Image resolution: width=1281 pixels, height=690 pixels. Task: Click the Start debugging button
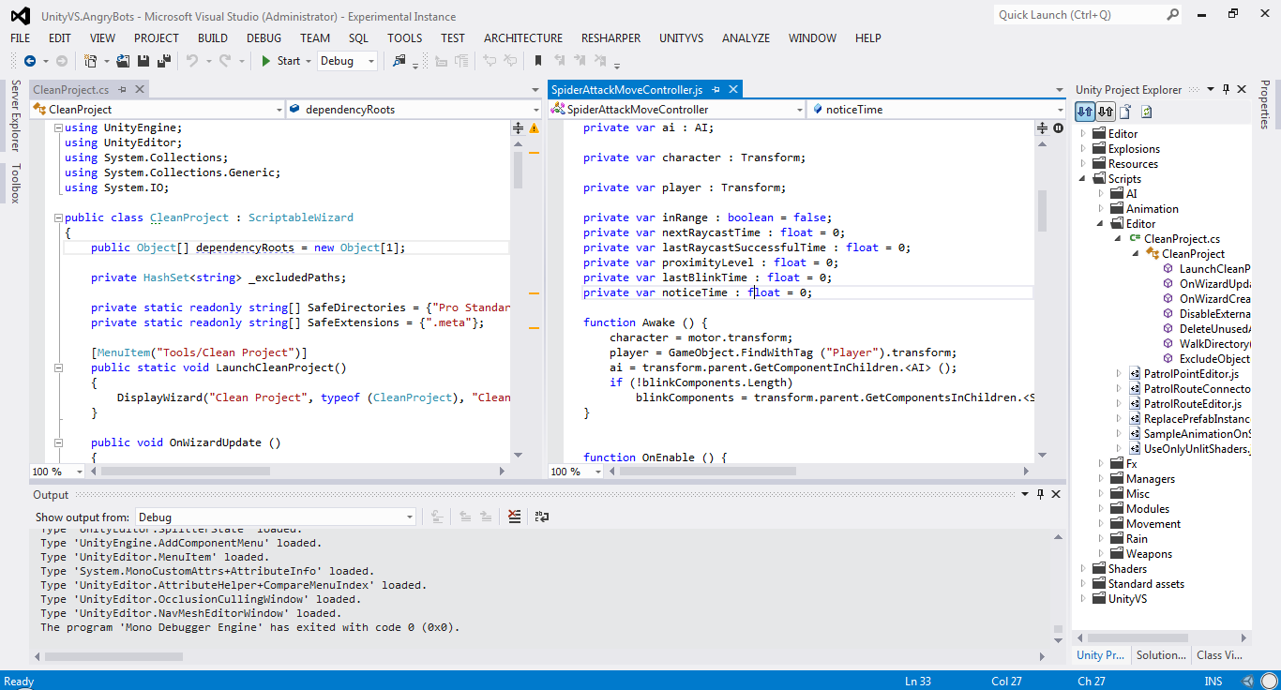(x=279, y=61)
